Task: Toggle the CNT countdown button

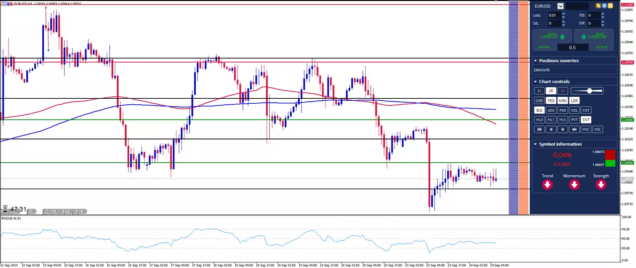Action: tap(586, 120)
